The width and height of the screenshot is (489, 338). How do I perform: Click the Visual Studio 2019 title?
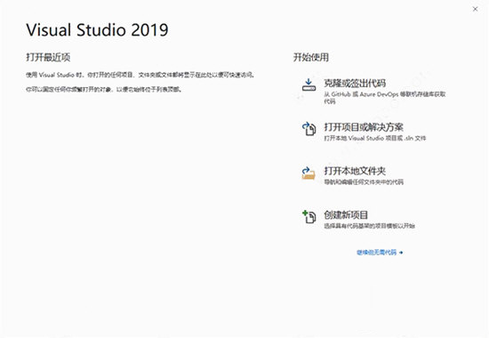click(x=97, y=30)
